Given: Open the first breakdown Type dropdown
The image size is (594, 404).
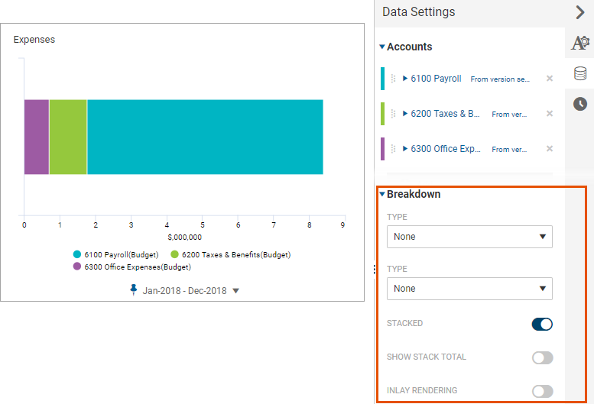Looking at the screenshot, I should [x=469, y=237].
